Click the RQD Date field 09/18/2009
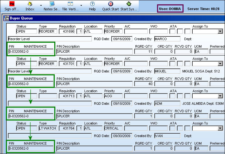 (x=122, y=104)
